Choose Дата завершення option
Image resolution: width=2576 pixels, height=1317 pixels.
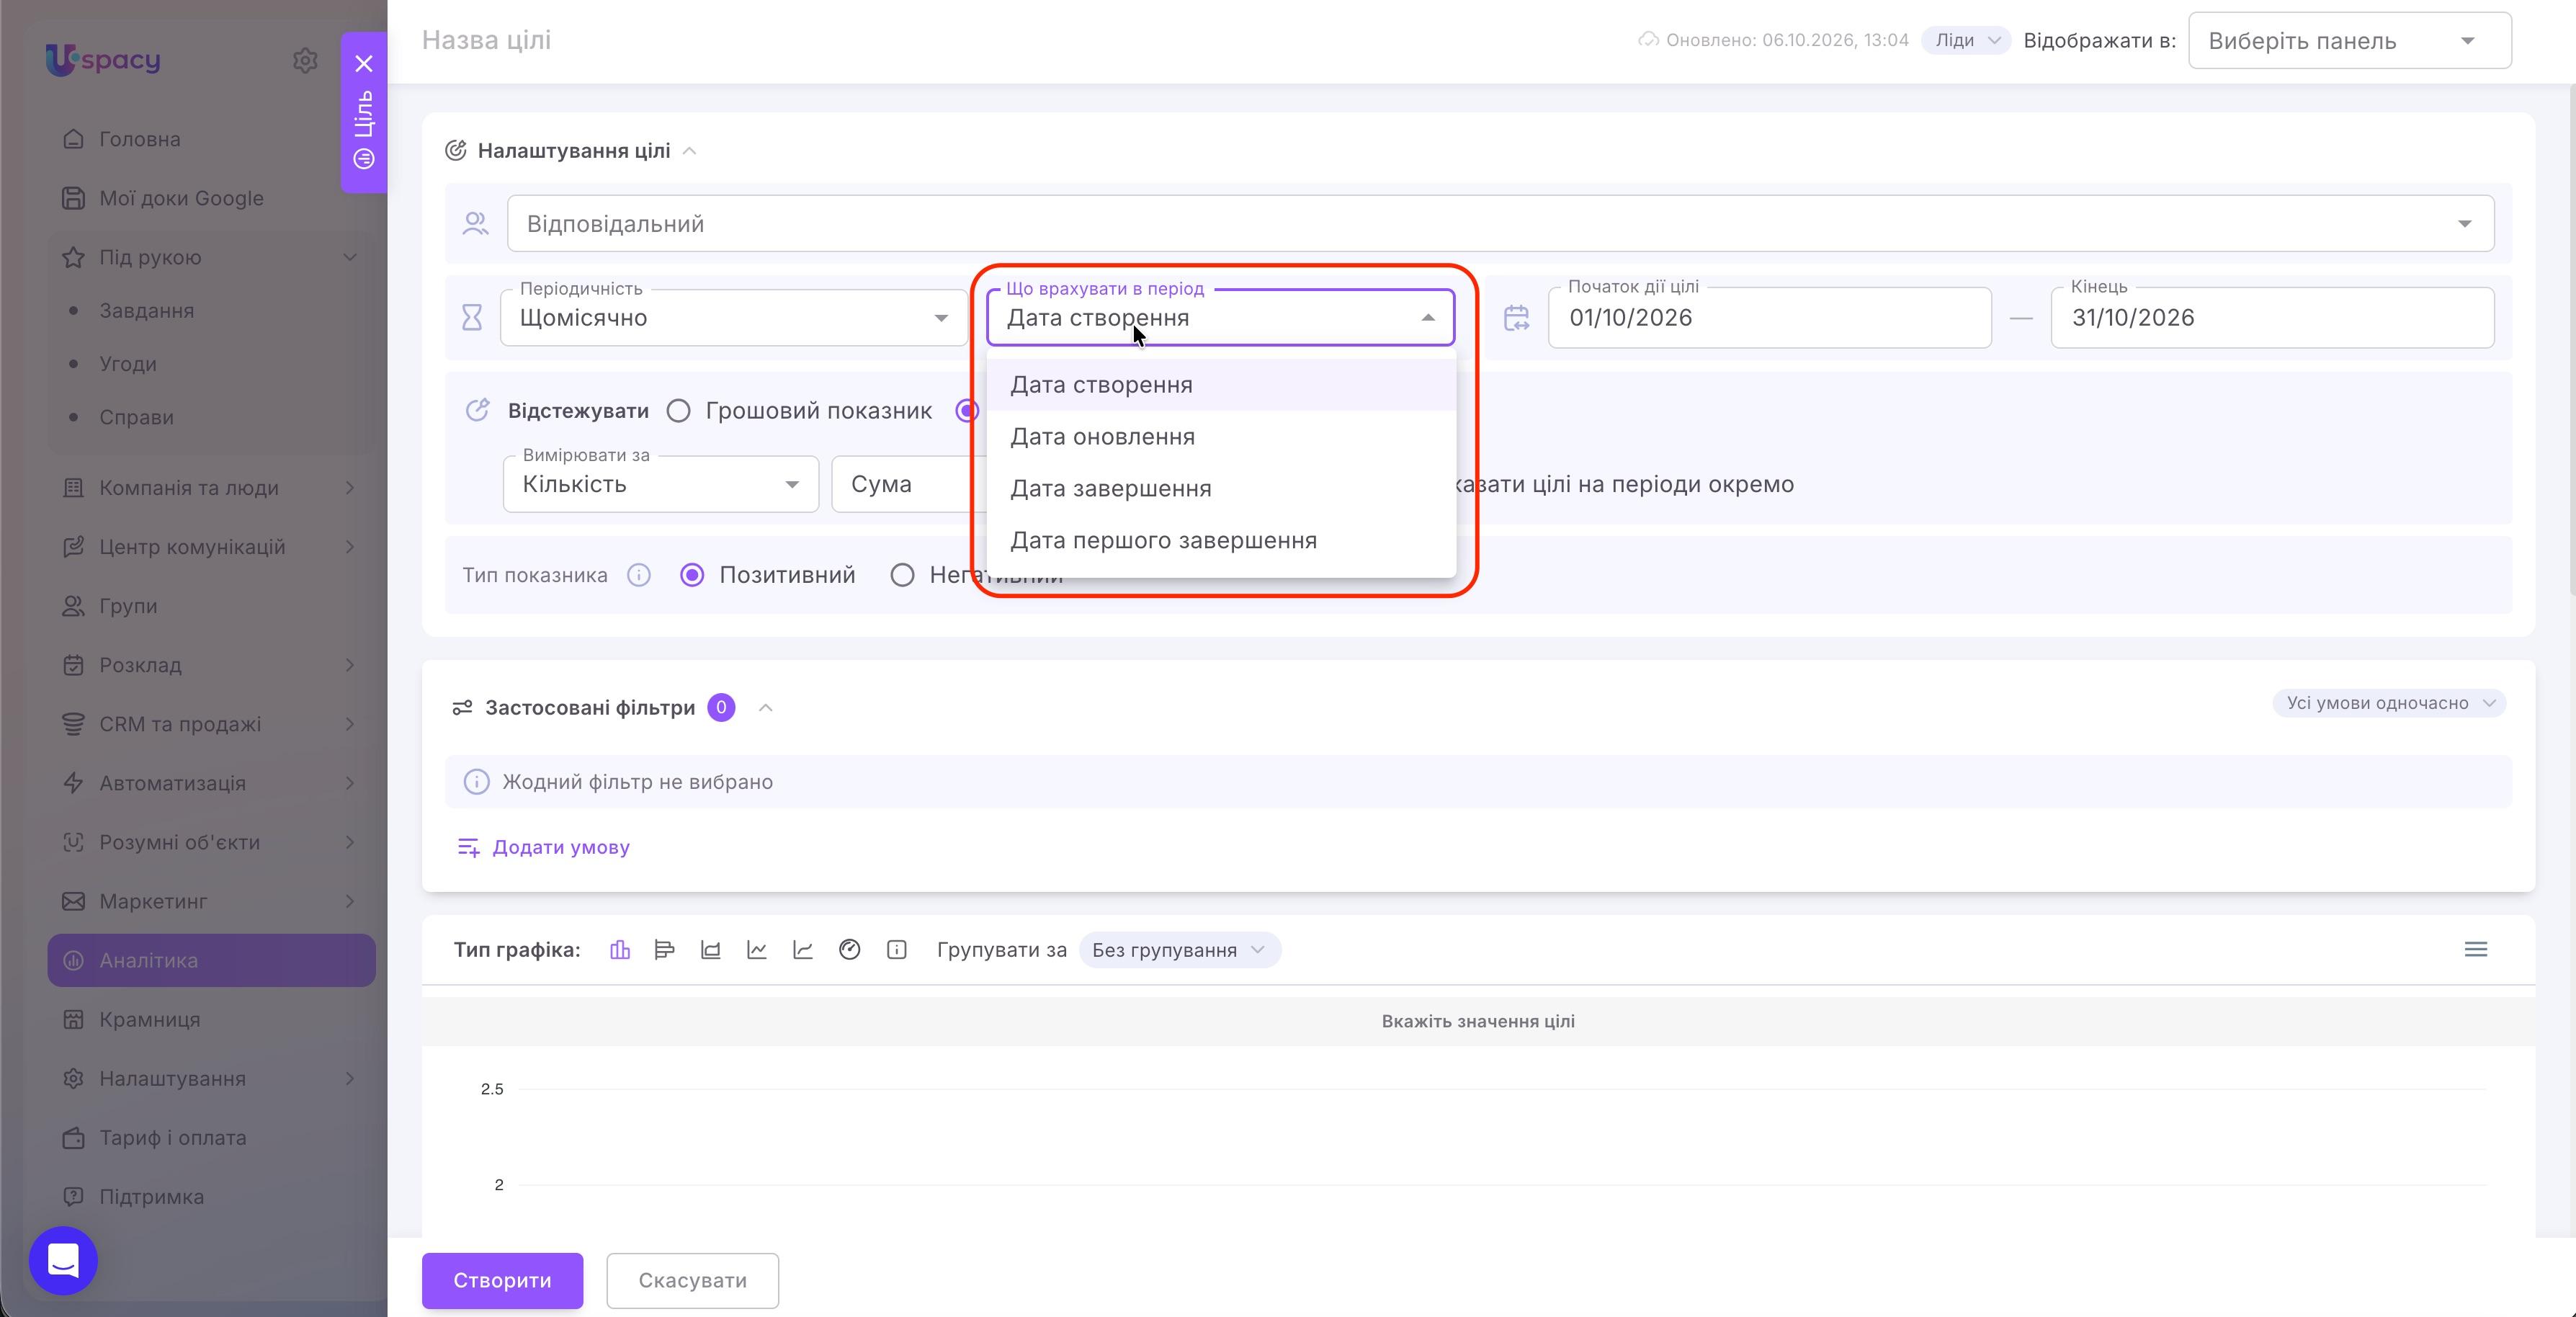pos(1221,489)
